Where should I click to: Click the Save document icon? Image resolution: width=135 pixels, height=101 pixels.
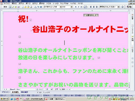coord(28,7)
